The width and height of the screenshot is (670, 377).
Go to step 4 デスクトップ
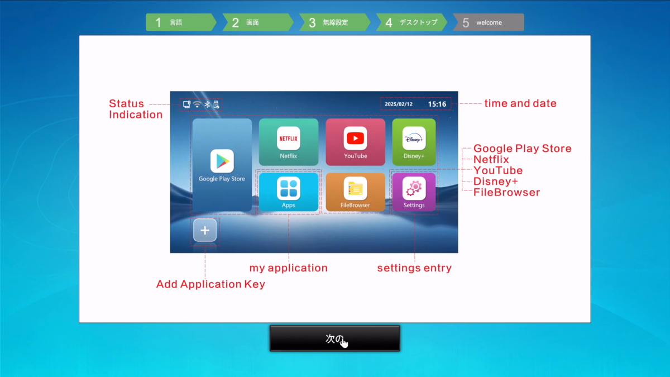click(x=411, y=22)
